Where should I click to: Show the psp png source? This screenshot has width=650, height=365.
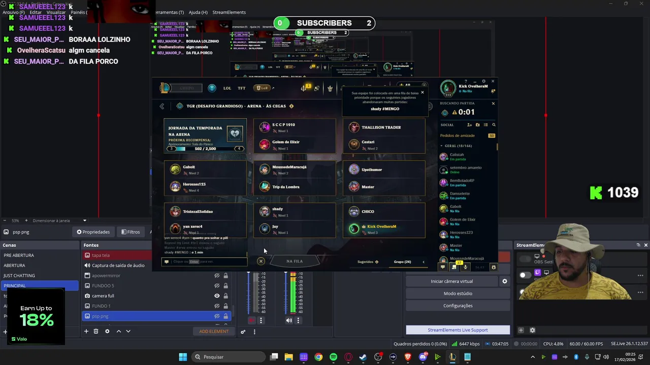pos(217,316)
